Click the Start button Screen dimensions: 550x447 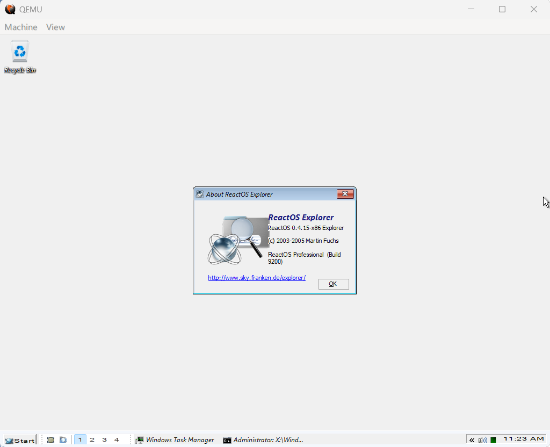coord(19,440)
